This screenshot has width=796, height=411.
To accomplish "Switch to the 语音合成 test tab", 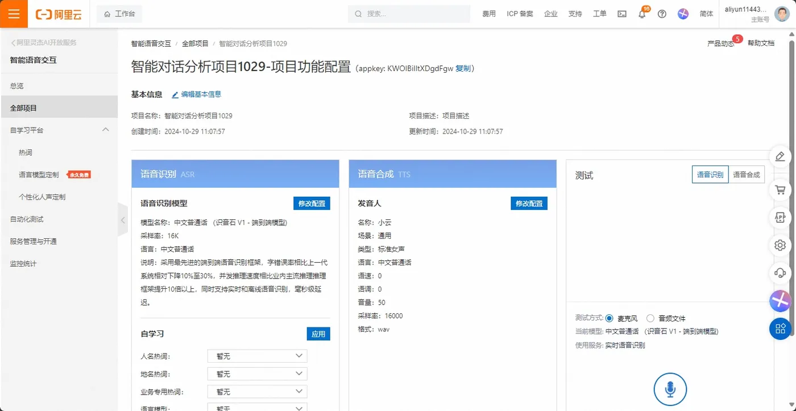I will click(x=747, y=175).
